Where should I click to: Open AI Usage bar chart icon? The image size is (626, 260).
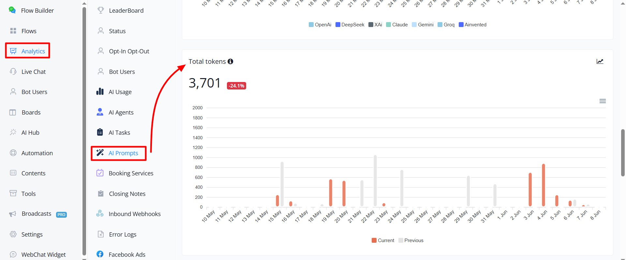(100, 92)
